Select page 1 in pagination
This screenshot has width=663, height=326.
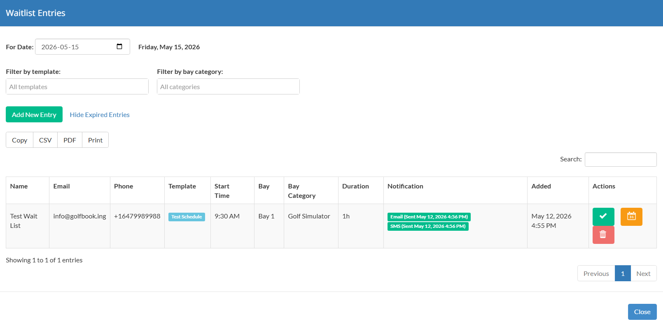click(x=623, y=273)
